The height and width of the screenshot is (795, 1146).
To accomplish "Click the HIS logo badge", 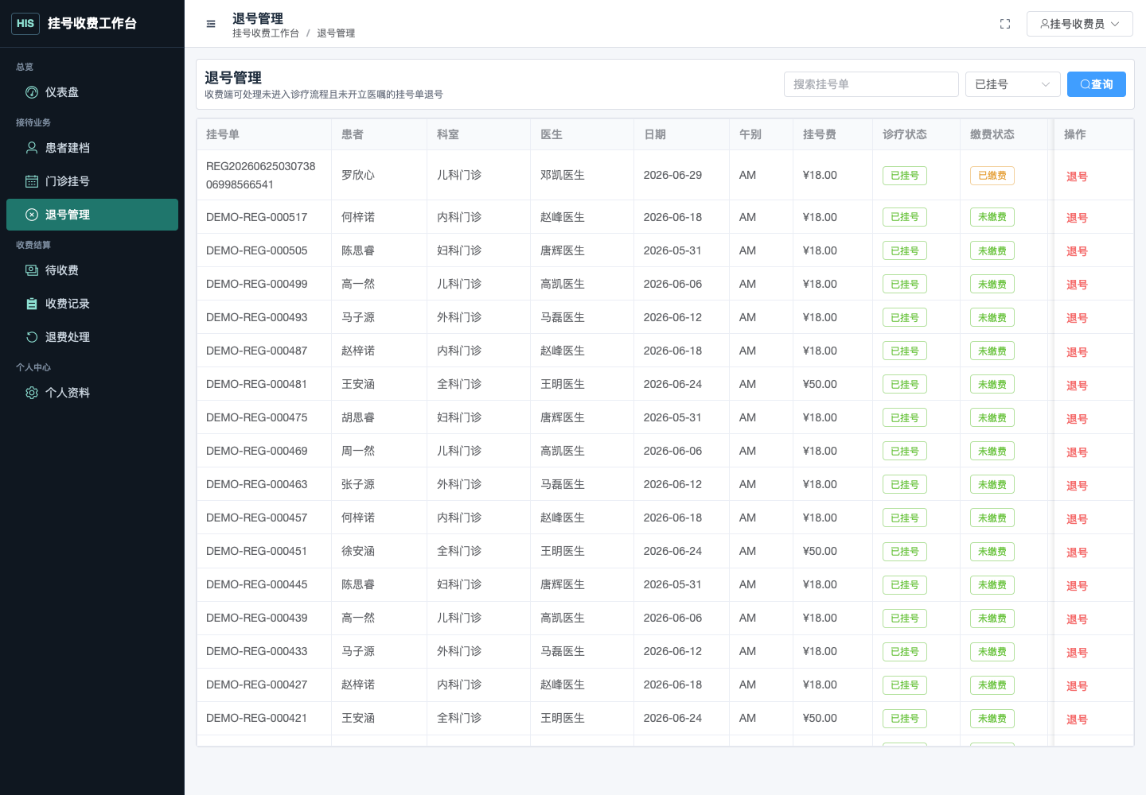I will 25,24.
